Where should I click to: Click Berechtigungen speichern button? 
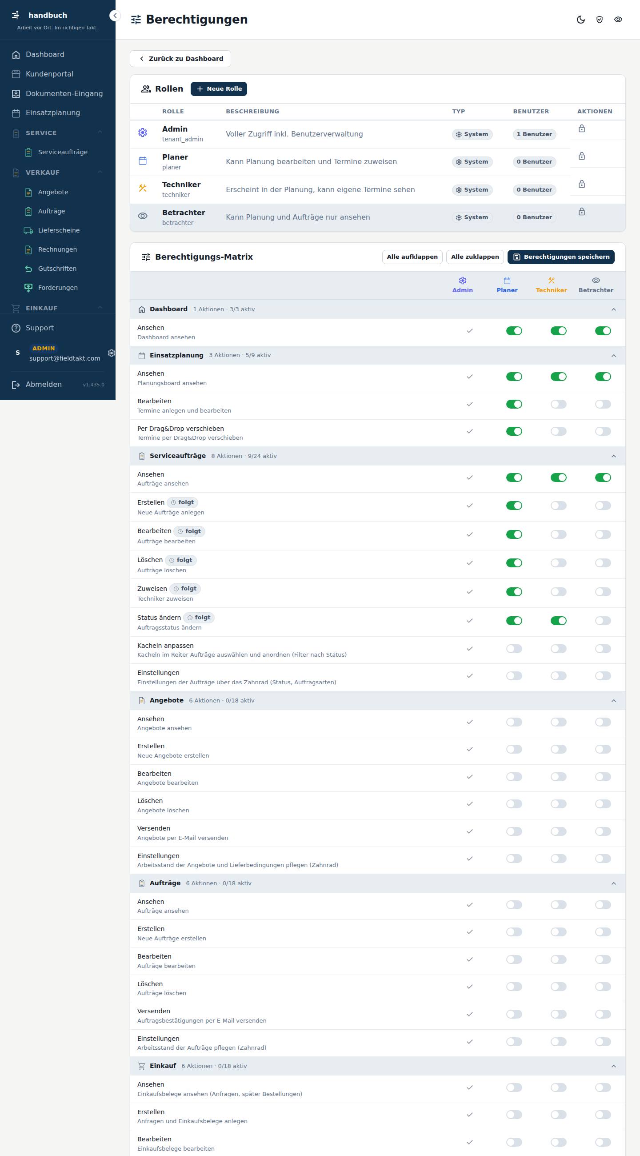pyautogui.click(x=561, y=257)
